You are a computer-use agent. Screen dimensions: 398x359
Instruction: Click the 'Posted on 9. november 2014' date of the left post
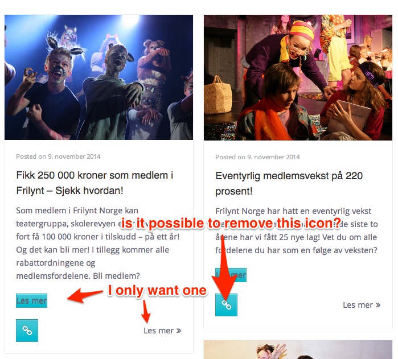pos(59,156)
